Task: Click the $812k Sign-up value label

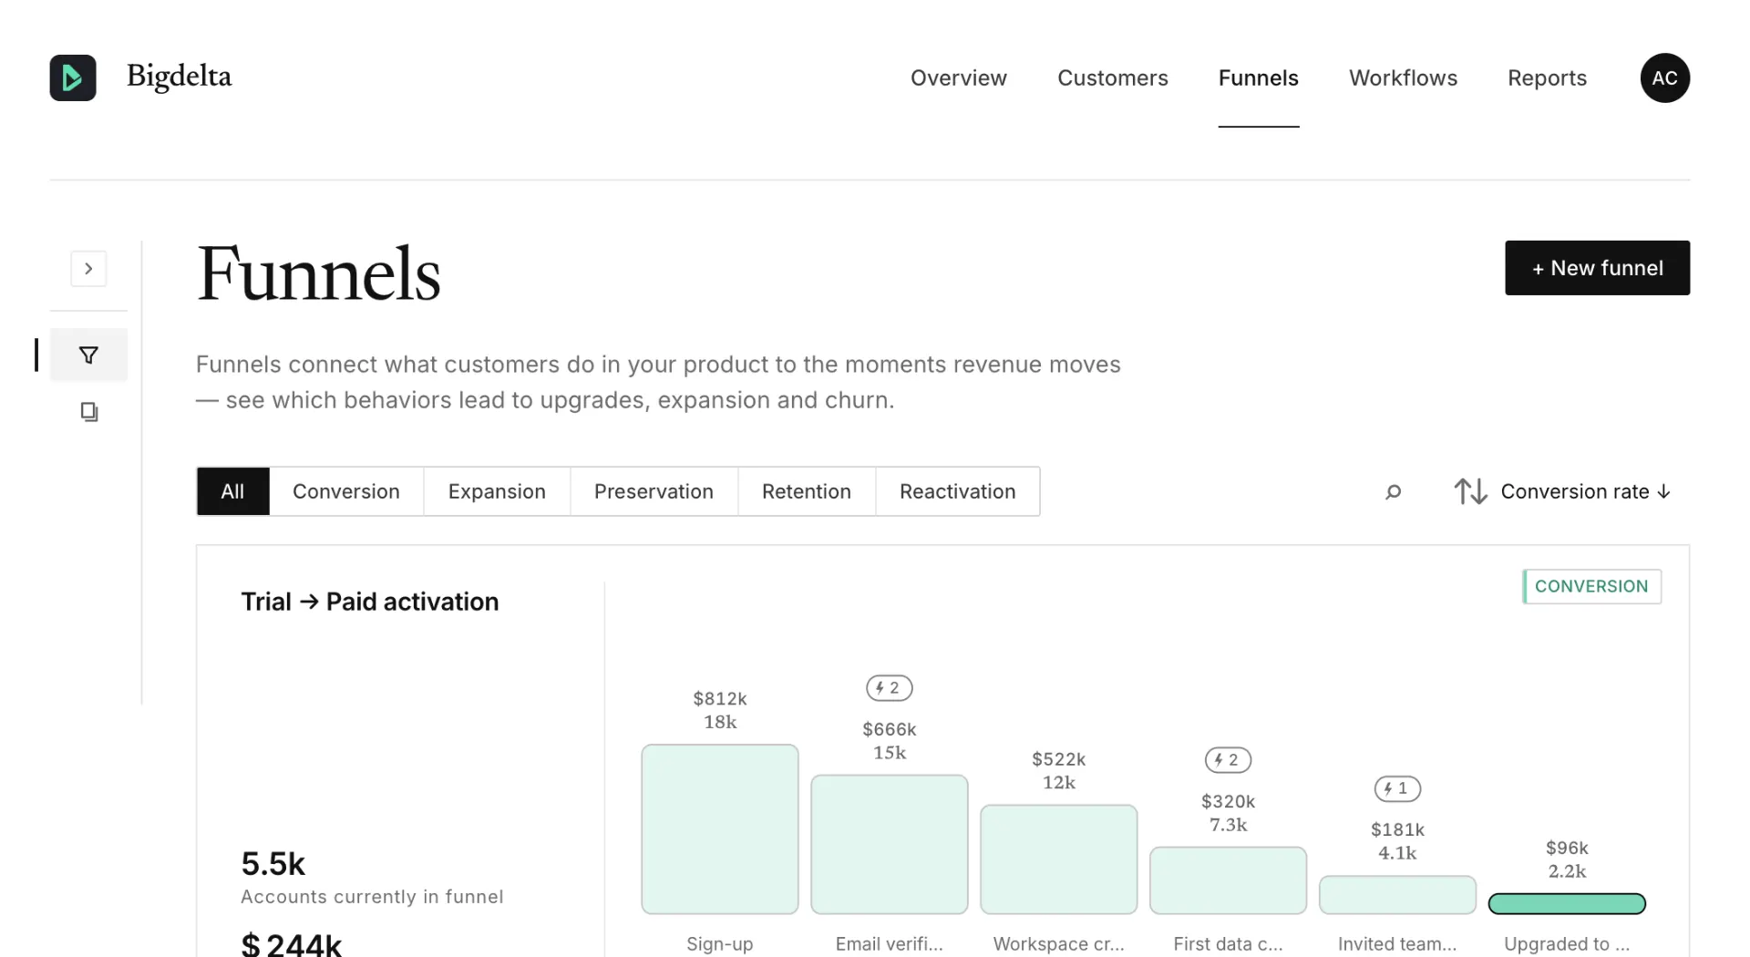Action: (x=720, y=699)
